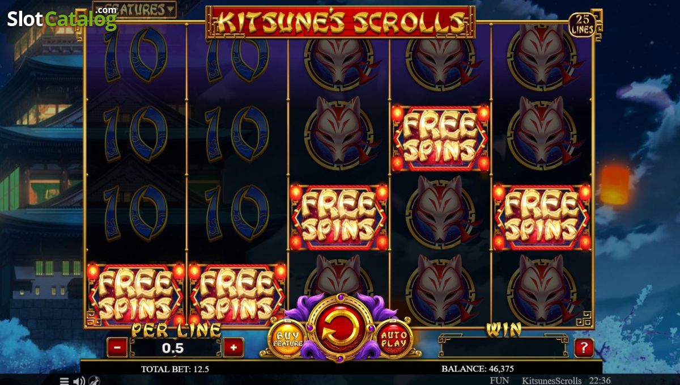
Task: Click the Win amount display box
Action: point(503,346)
